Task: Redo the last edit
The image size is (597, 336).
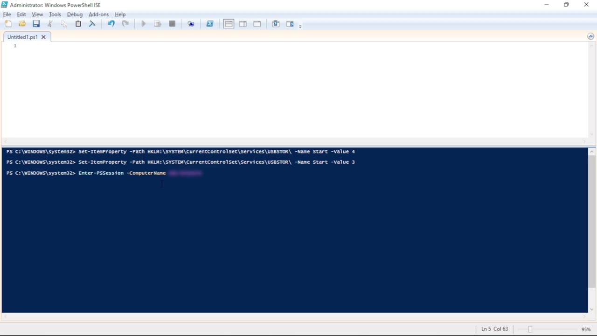Action: pyautogui.click(x=125, y=24)
